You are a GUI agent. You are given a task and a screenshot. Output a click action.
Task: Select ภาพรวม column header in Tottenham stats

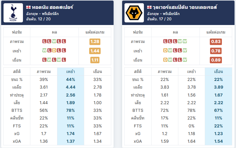pyautogui.click(x=44, y=72)
